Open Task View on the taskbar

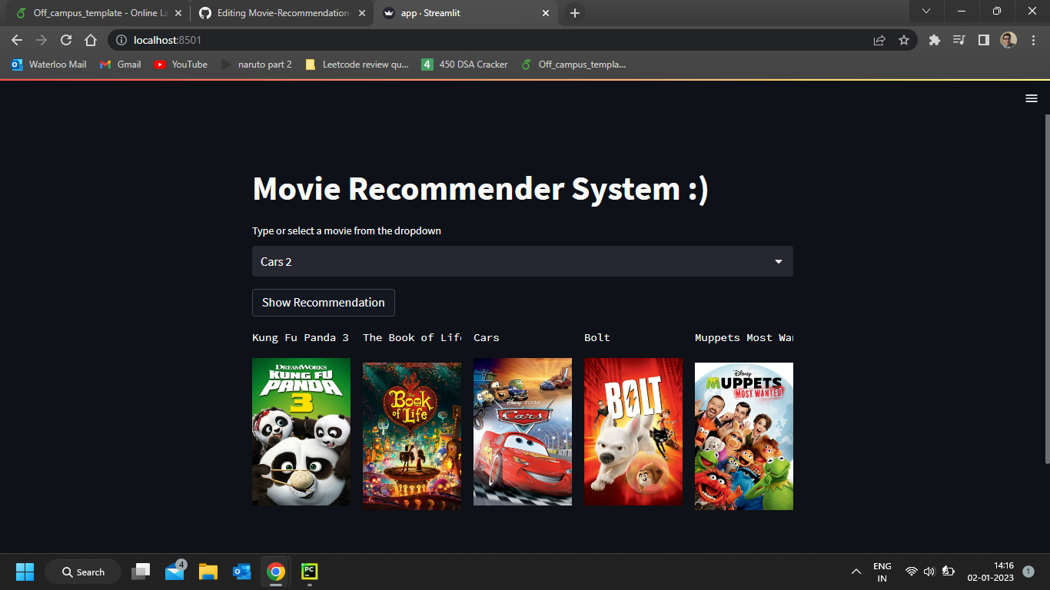click(x=141, y=572)
